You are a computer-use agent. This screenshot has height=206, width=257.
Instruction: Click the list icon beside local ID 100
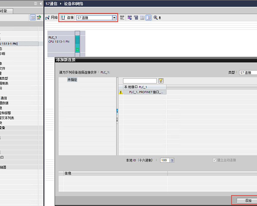(172, 160)
